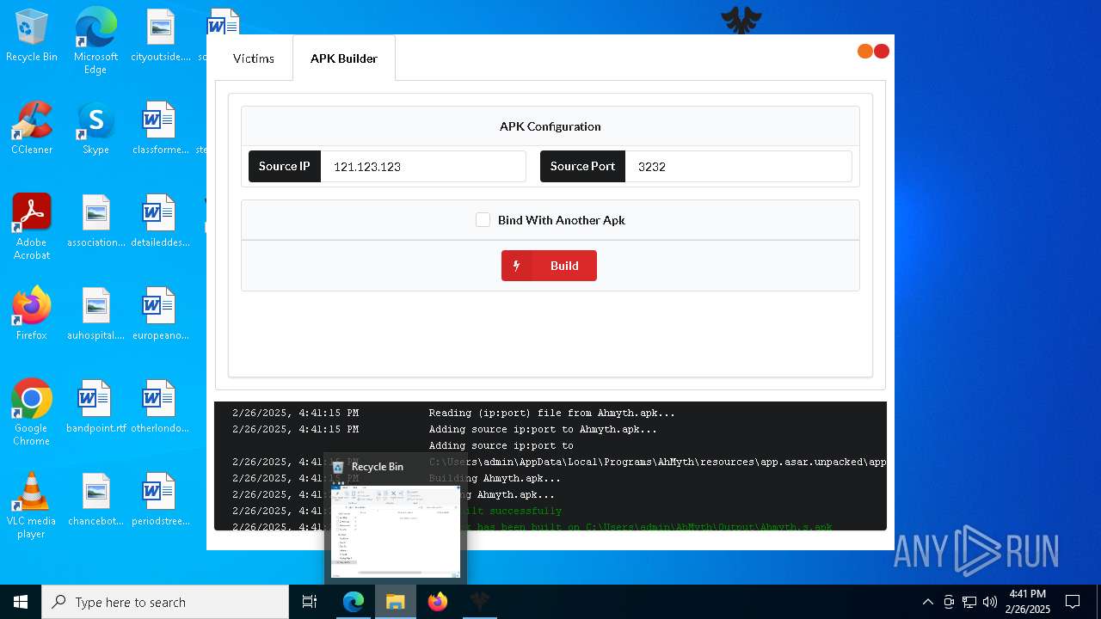Image resolution: width=1101 pixels, height=619 pixels.
Task: Click the red Build button
Action: point(549,266)
